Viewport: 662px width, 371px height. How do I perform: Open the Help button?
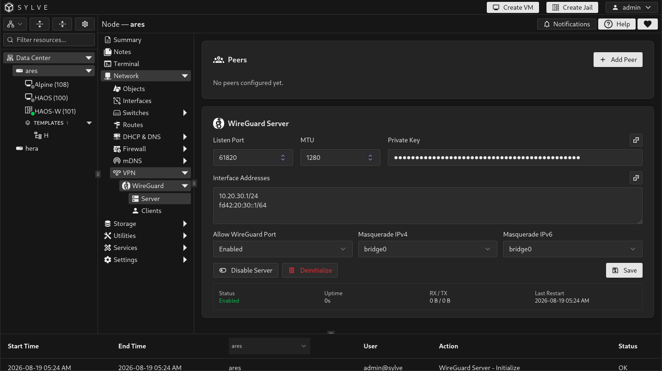point(617,24)
